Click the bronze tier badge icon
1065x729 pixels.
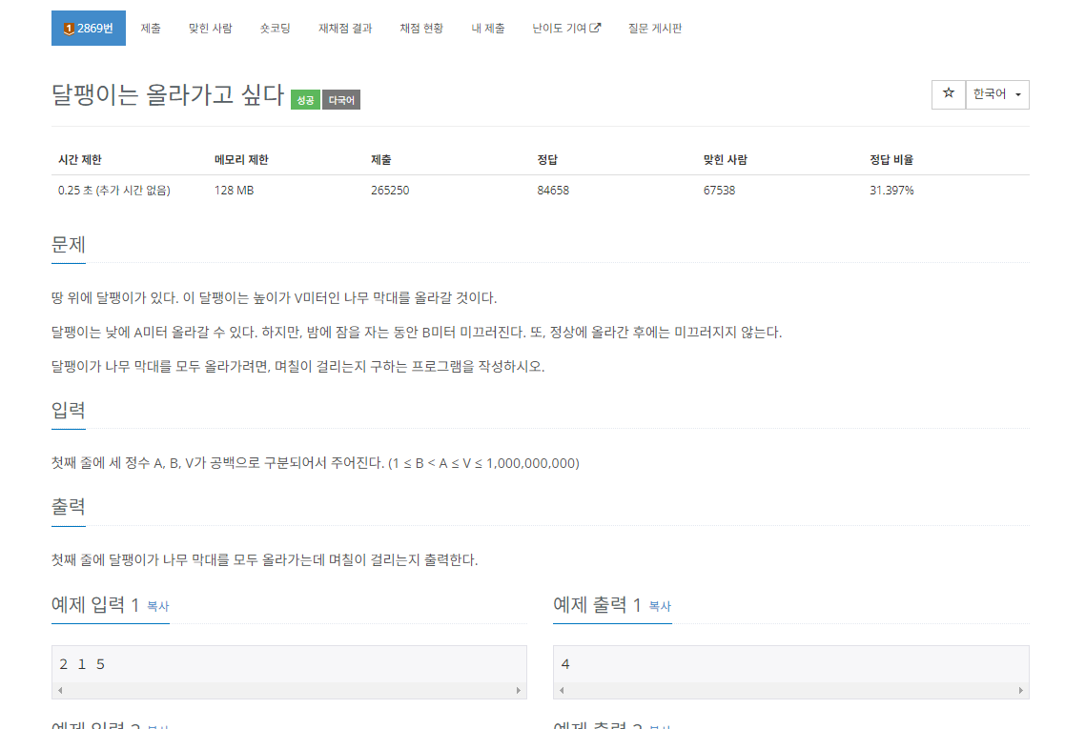pos(69,29)
